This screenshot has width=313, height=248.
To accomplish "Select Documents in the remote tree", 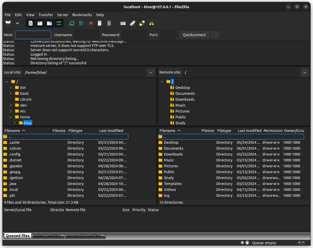I will point(185,94).
